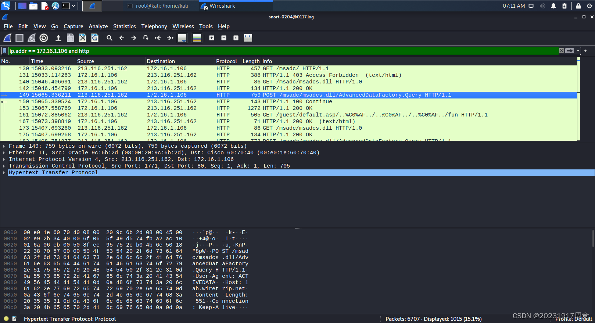Viewport: 595px width, 323px height.
Task: Toggle packet list colorization
Action: [197, 38]
